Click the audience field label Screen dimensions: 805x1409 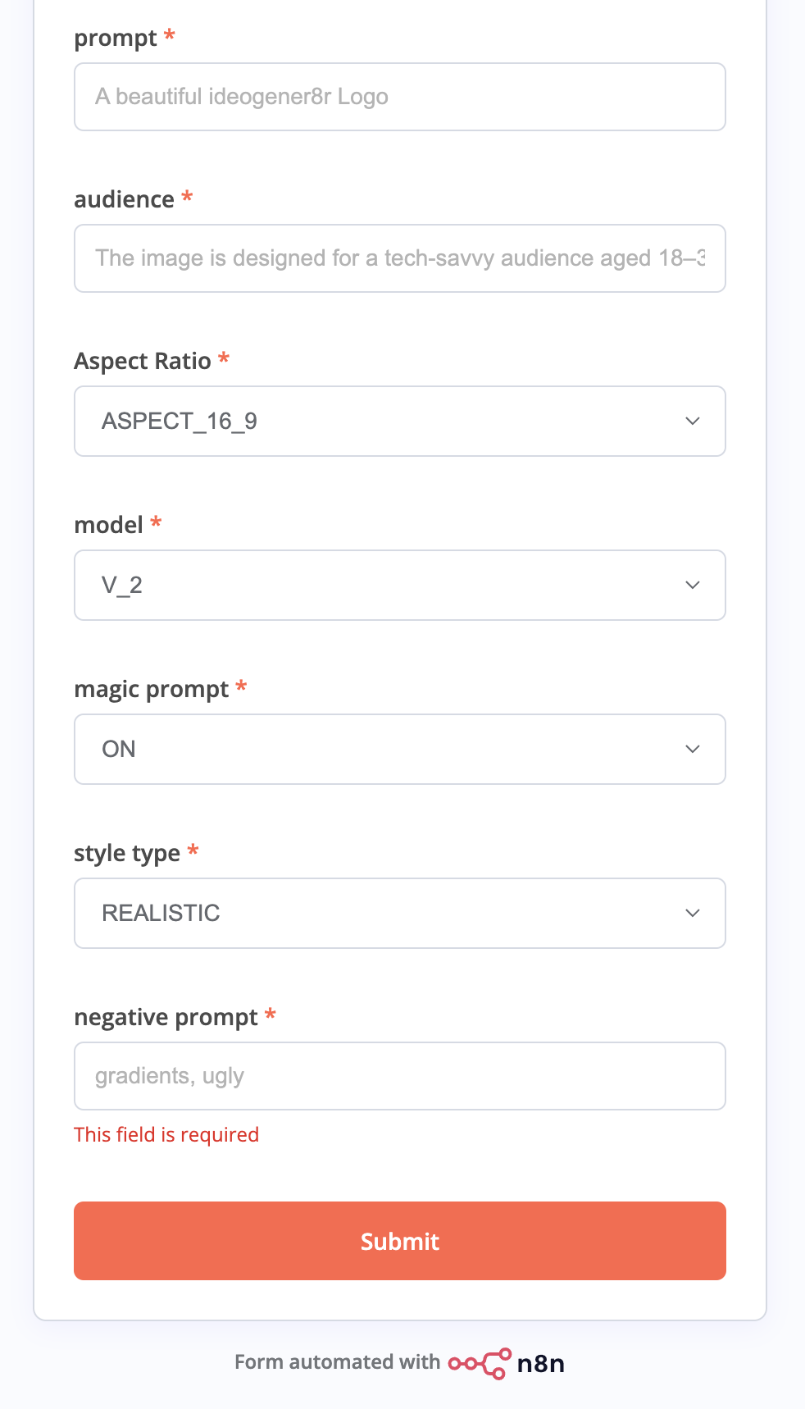coord(125,199)
